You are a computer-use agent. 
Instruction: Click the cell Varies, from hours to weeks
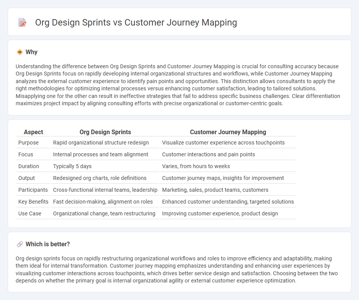click(228, 166)
